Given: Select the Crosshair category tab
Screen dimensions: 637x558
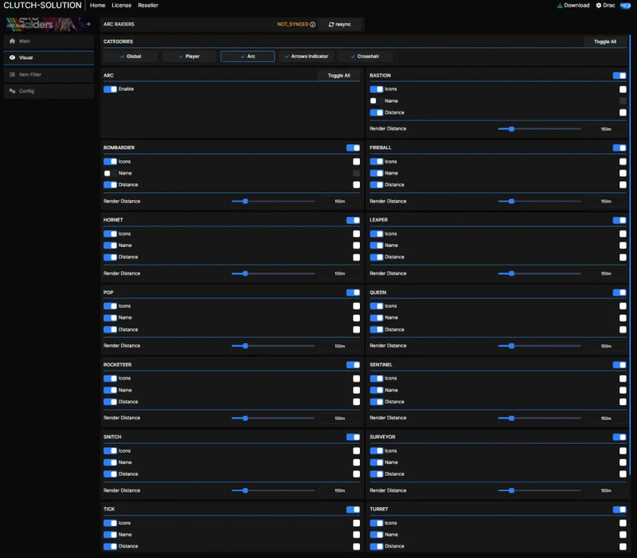Looking at the screenshot, I should 365,57.
